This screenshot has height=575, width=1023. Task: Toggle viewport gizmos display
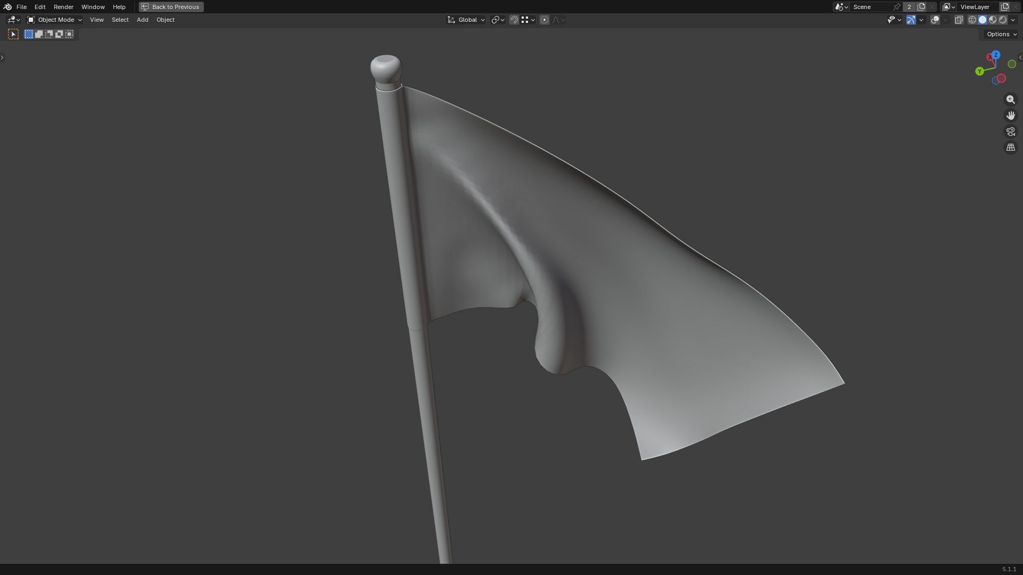pos(911,20)
